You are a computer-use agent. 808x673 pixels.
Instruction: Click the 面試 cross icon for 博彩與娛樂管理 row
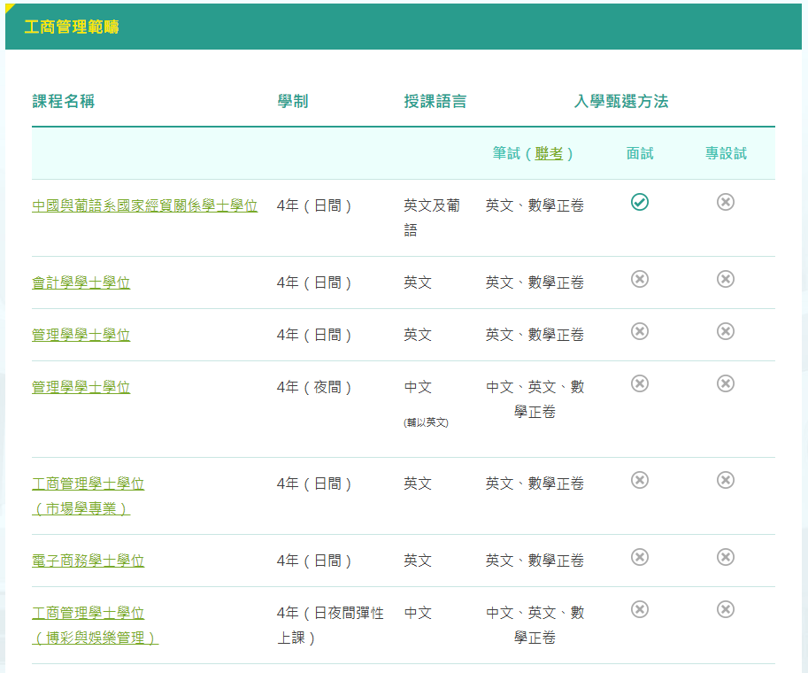pos(640,609)
